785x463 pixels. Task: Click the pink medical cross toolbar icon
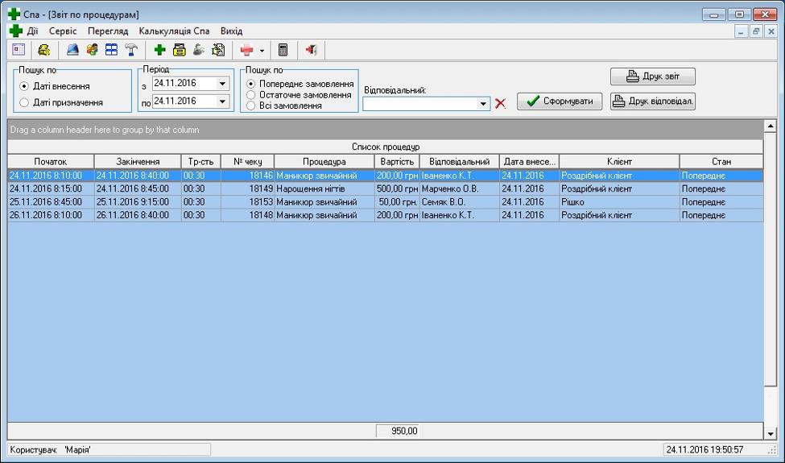(247, 50)
